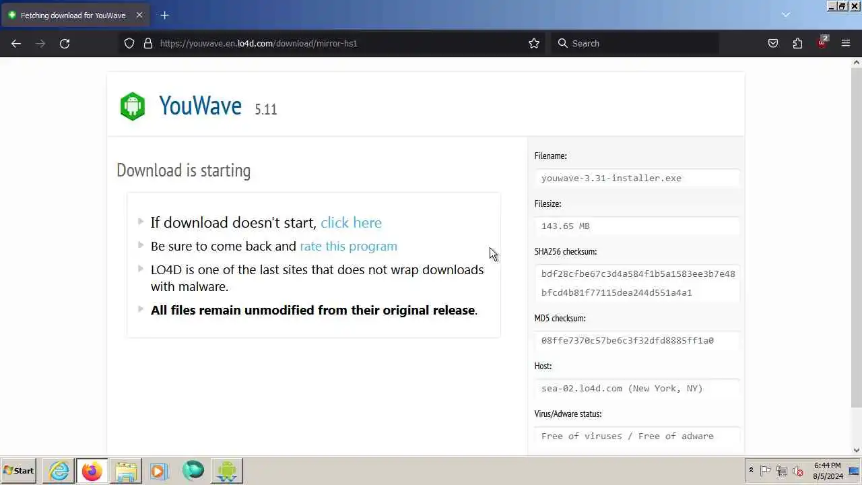The width and height of the screenshot is (862, 485).
Task: Click the 'Download is starting' heading
Action: [x=183, y=170]
